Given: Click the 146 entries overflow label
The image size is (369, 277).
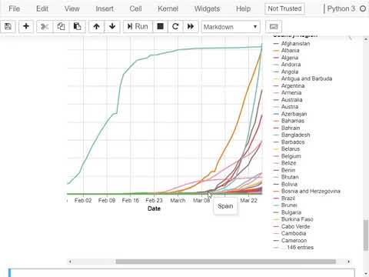Looking at the screenshot, I should pos(298,248).
